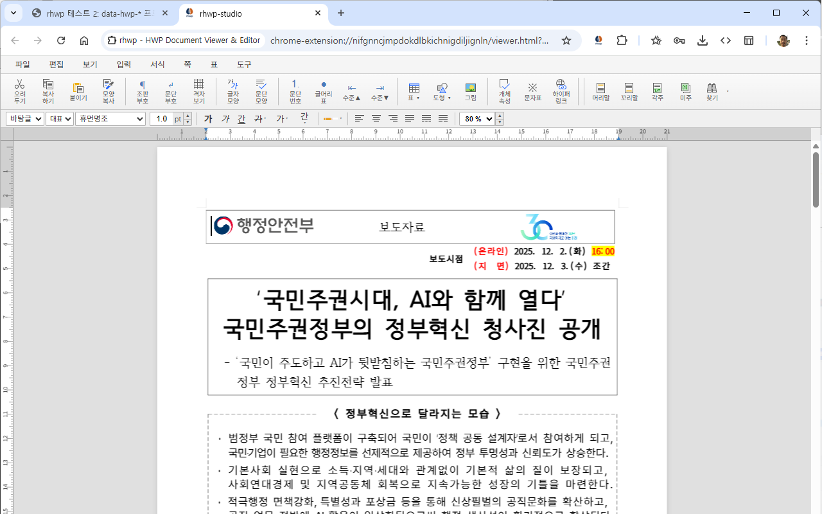
Task: Toggle italic formatting
Action: tap(223, 118)
